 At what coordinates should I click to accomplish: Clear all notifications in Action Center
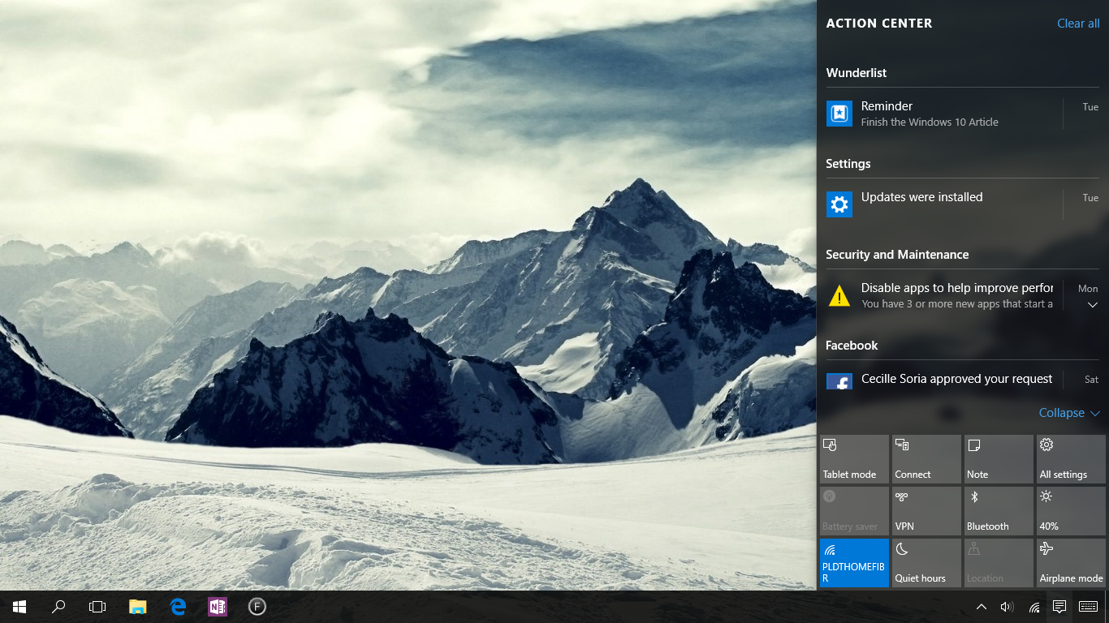1078,24
